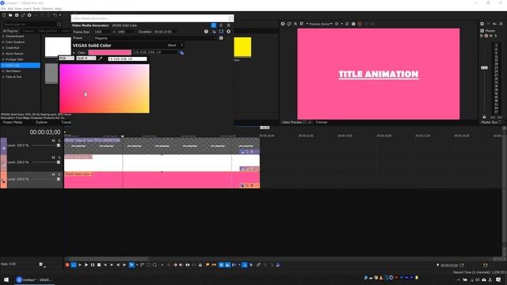Click Play from Start button

[80, 265]
